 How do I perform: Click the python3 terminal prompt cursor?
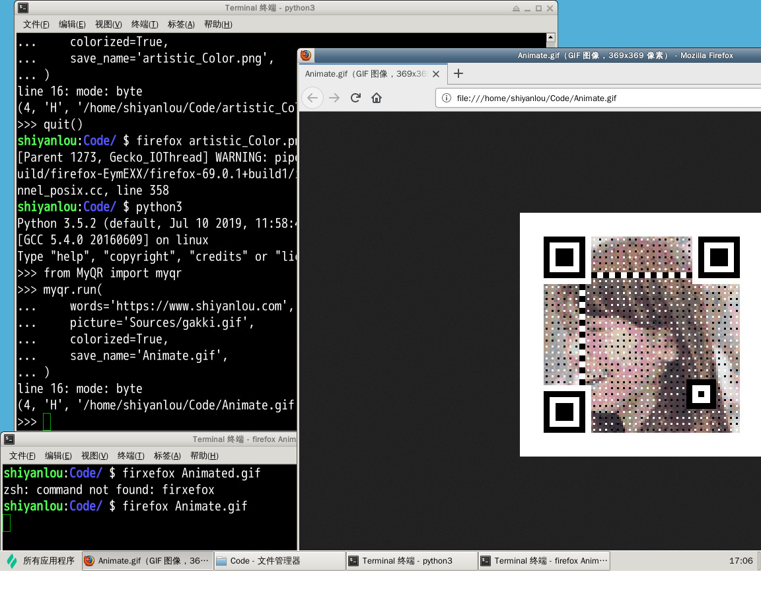click(47, 422)
